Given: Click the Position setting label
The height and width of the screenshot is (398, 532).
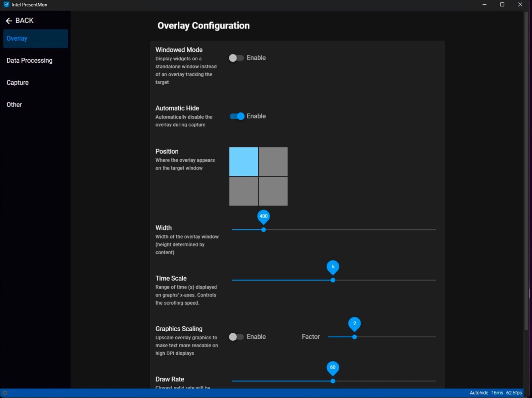Looking at the screenshot, I should (x=167, y=151).
